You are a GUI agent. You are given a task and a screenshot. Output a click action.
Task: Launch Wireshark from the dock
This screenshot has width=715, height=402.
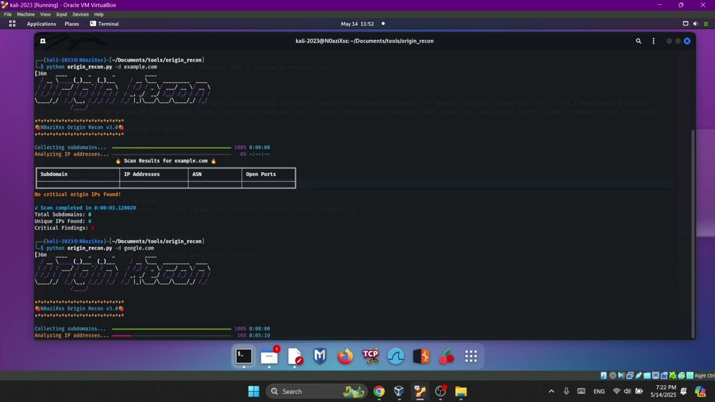(395, 356)
